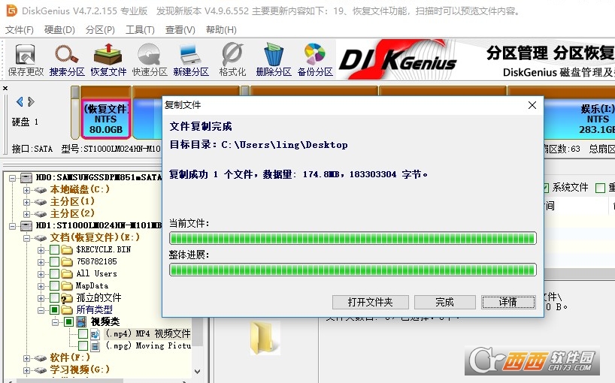Image resolution: width=615 pixels, height=383 pixels.
Task: Click the 打开文件夹 button in copy dialog
Action: (x=370, y=302)
